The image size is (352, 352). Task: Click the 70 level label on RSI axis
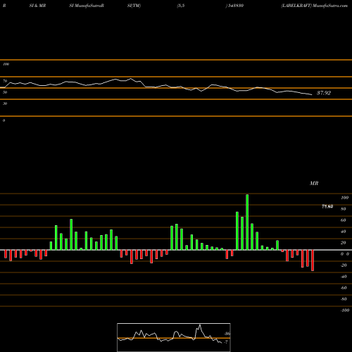click(5, 81)
